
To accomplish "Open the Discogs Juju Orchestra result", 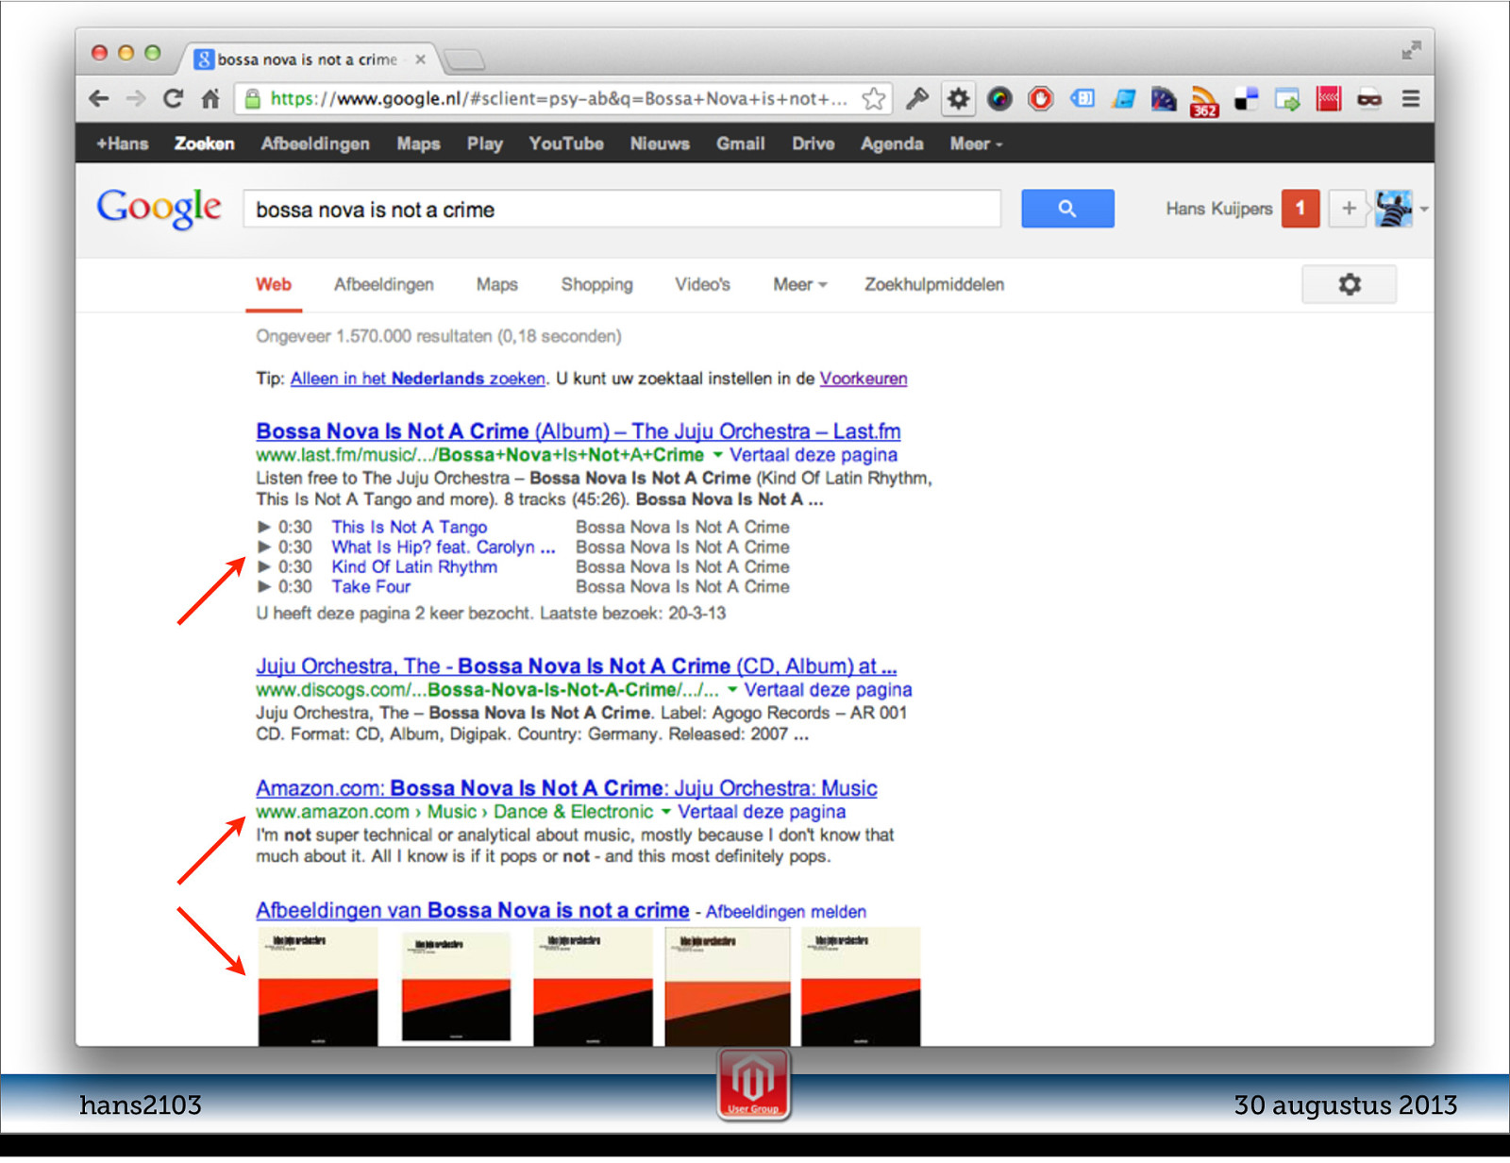I will pyautogui.click(x=577, y=666).
